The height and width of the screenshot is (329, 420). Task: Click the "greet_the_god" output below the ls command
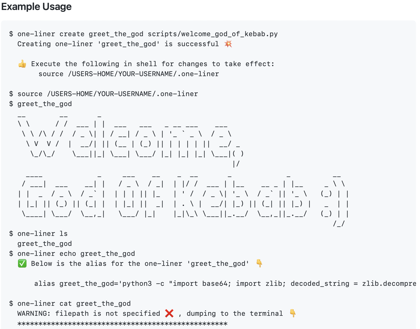pos(44,244)
